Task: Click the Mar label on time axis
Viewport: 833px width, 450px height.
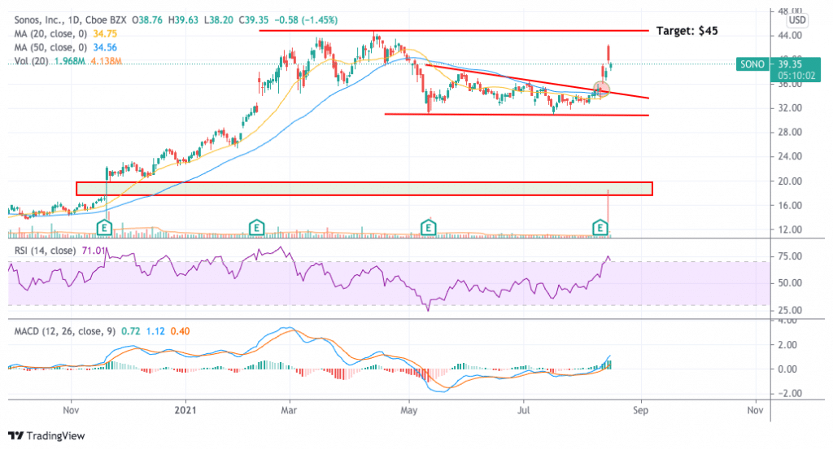Action: coord(289,410)
